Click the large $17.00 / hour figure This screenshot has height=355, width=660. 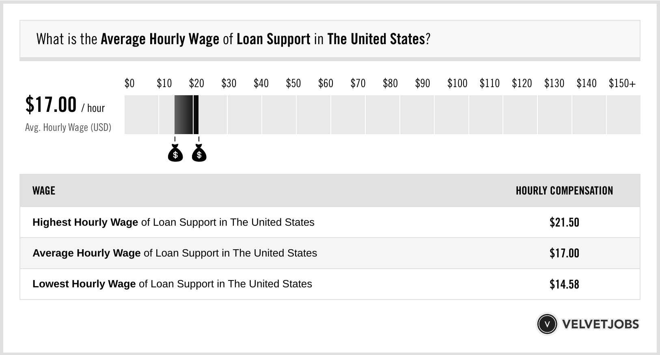pos(65,105)
